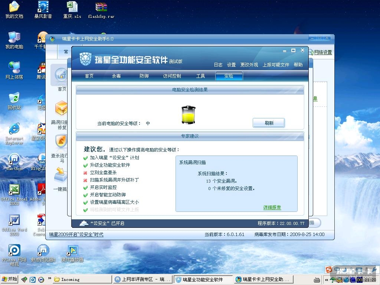
Task: Open 详细报告 link
Action: [272, 207]
